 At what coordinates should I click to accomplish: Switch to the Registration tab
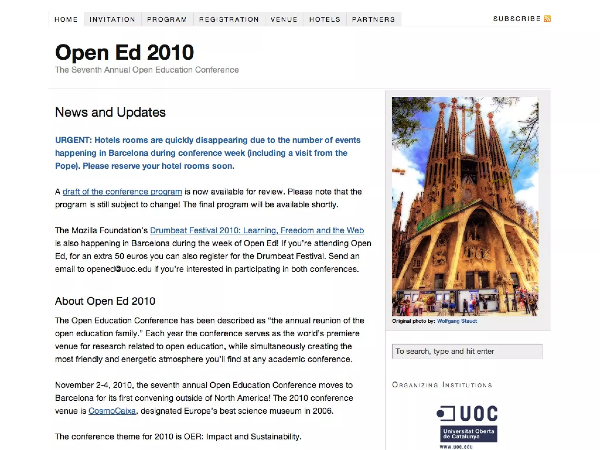[x=229, y=19]
